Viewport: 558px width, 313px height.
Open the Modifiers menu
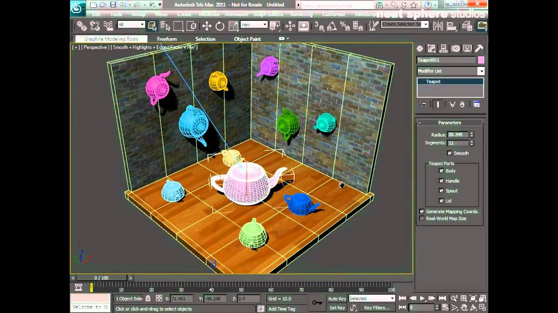(209, 14)
